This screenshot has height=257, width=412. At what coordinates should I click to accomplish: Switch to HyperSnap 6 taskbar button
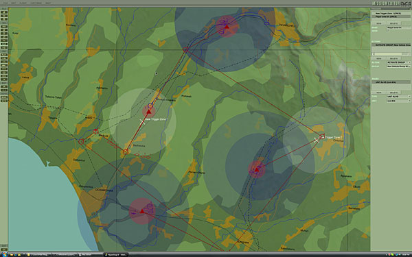click(x=115, y=254)
